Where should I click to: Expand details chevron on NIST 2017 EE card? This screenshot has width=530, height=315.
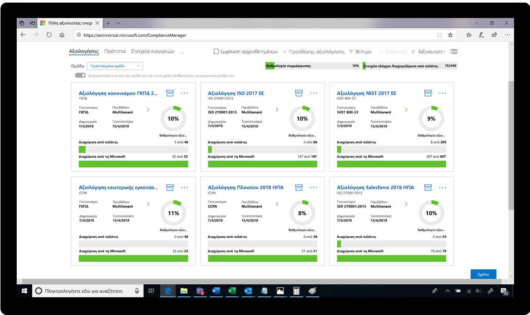pyautogui.click(x=406, y=110)
